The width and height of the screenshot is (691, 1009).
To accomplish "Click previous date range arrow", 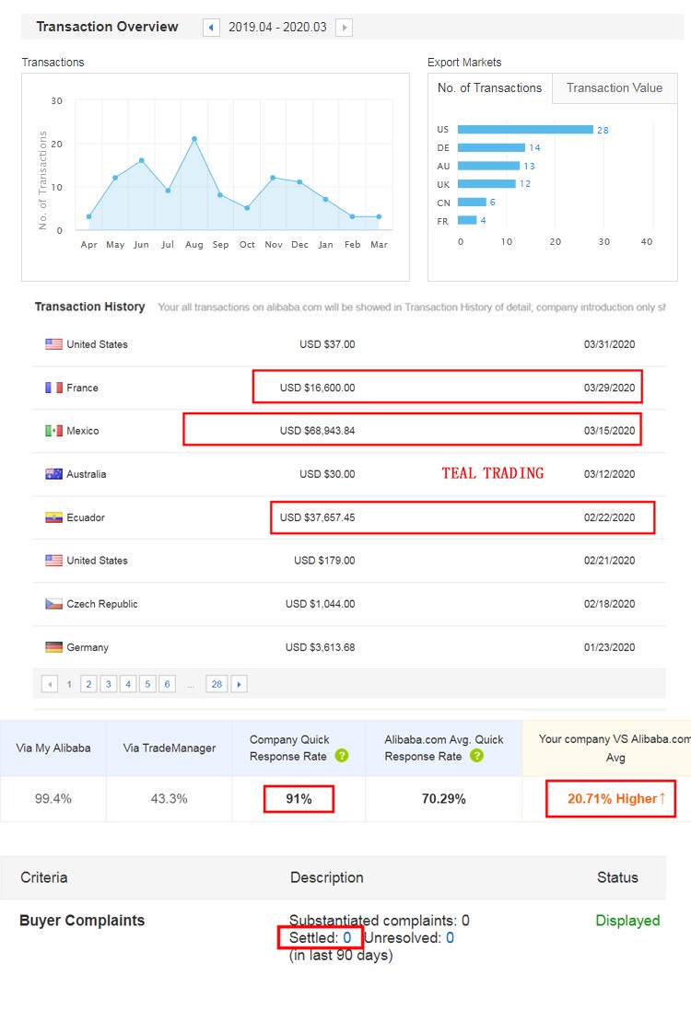I will coord(212,28).
